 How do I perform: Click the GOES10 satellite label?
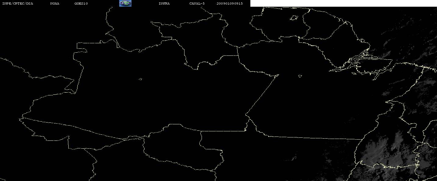(x=81, y=4)
